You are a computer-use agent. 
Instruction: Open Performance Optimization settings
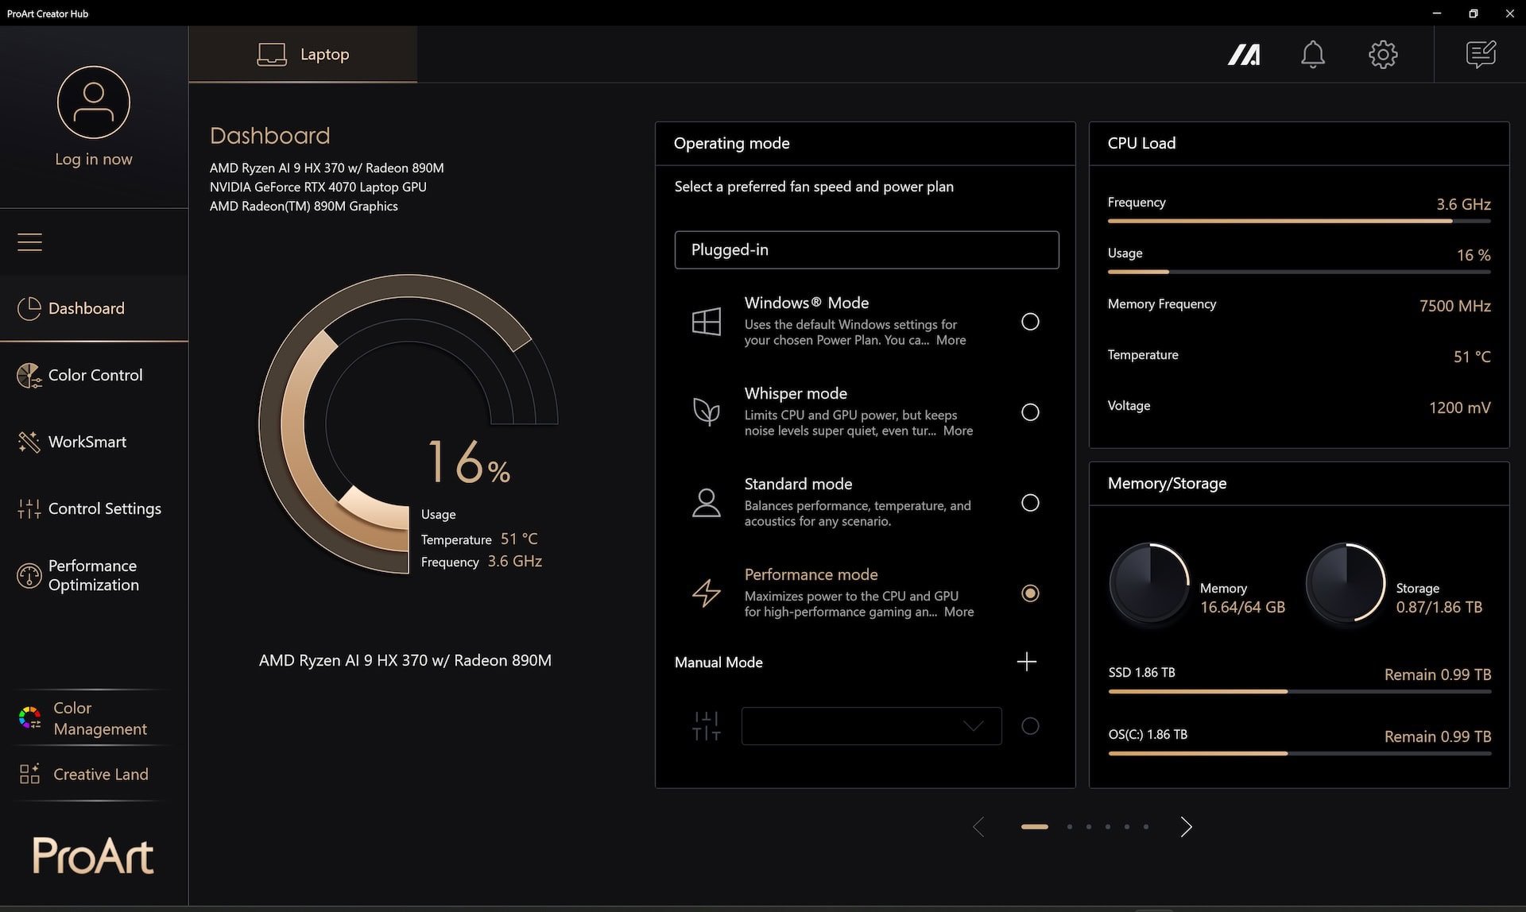92,574
